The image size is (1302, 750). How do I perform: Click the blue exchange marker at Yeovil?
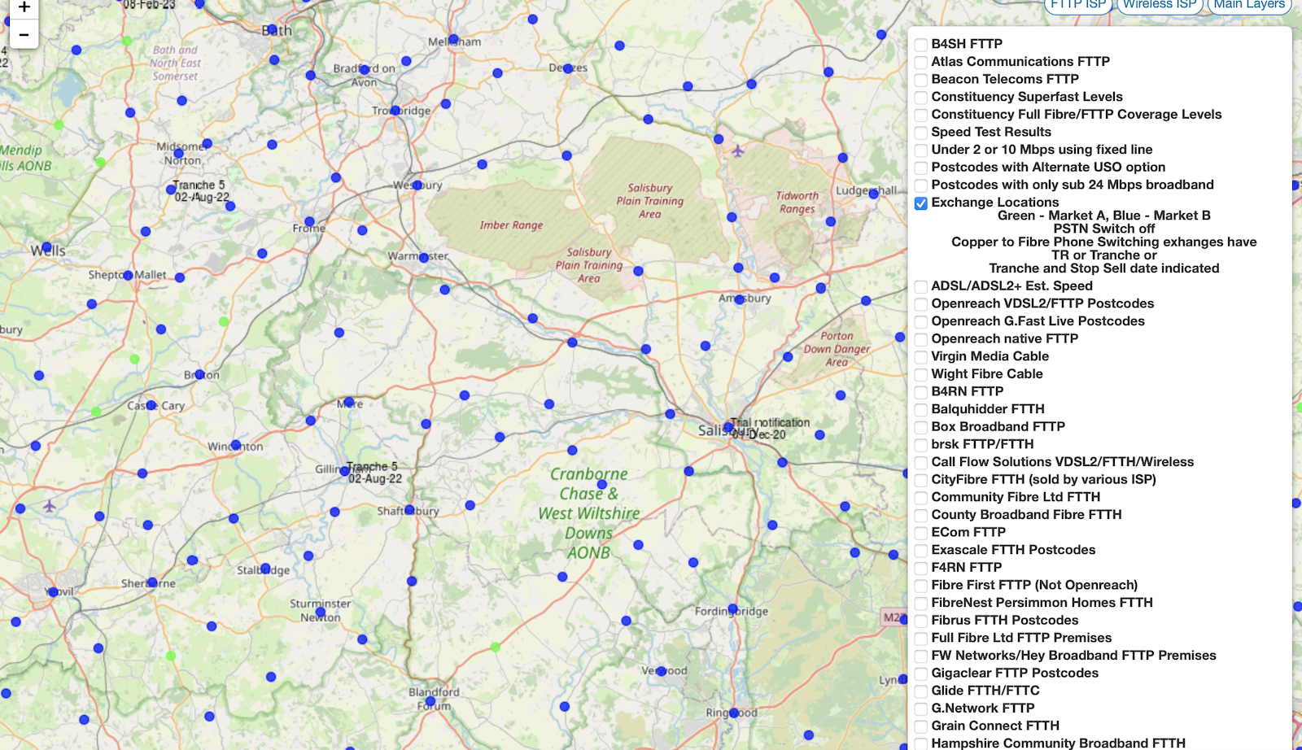click(x=53, y=592)
